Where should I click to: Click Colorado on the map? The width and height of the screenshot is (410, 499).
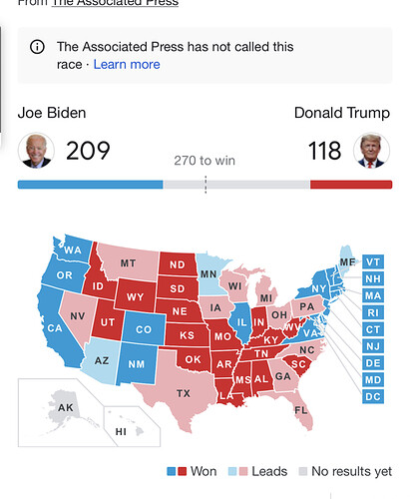144,328
